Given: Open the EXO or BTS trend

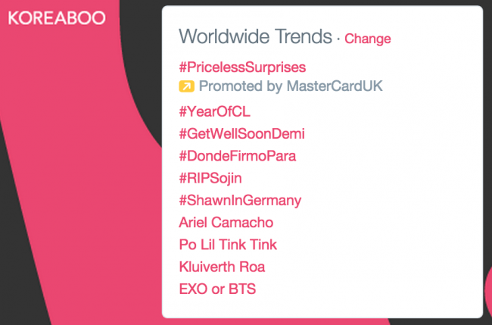Looking at the screenshot, I should pos(217,289).
